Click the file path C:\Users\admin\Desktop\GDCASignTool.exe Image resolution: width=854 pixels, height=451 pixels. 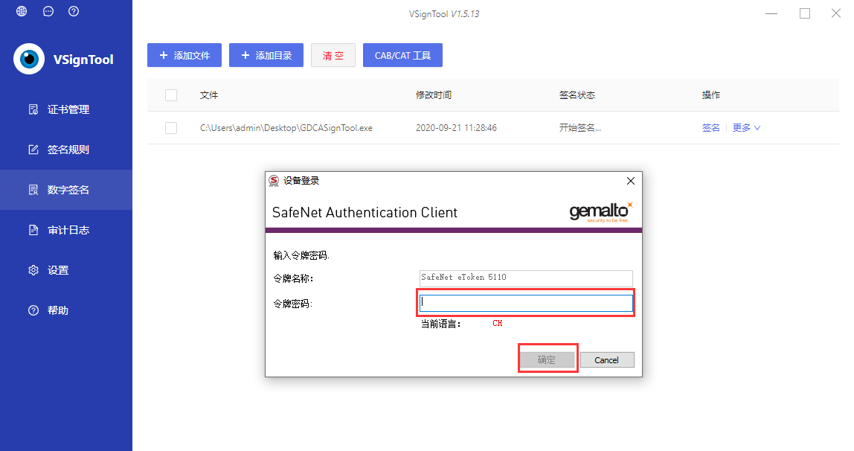286,128
